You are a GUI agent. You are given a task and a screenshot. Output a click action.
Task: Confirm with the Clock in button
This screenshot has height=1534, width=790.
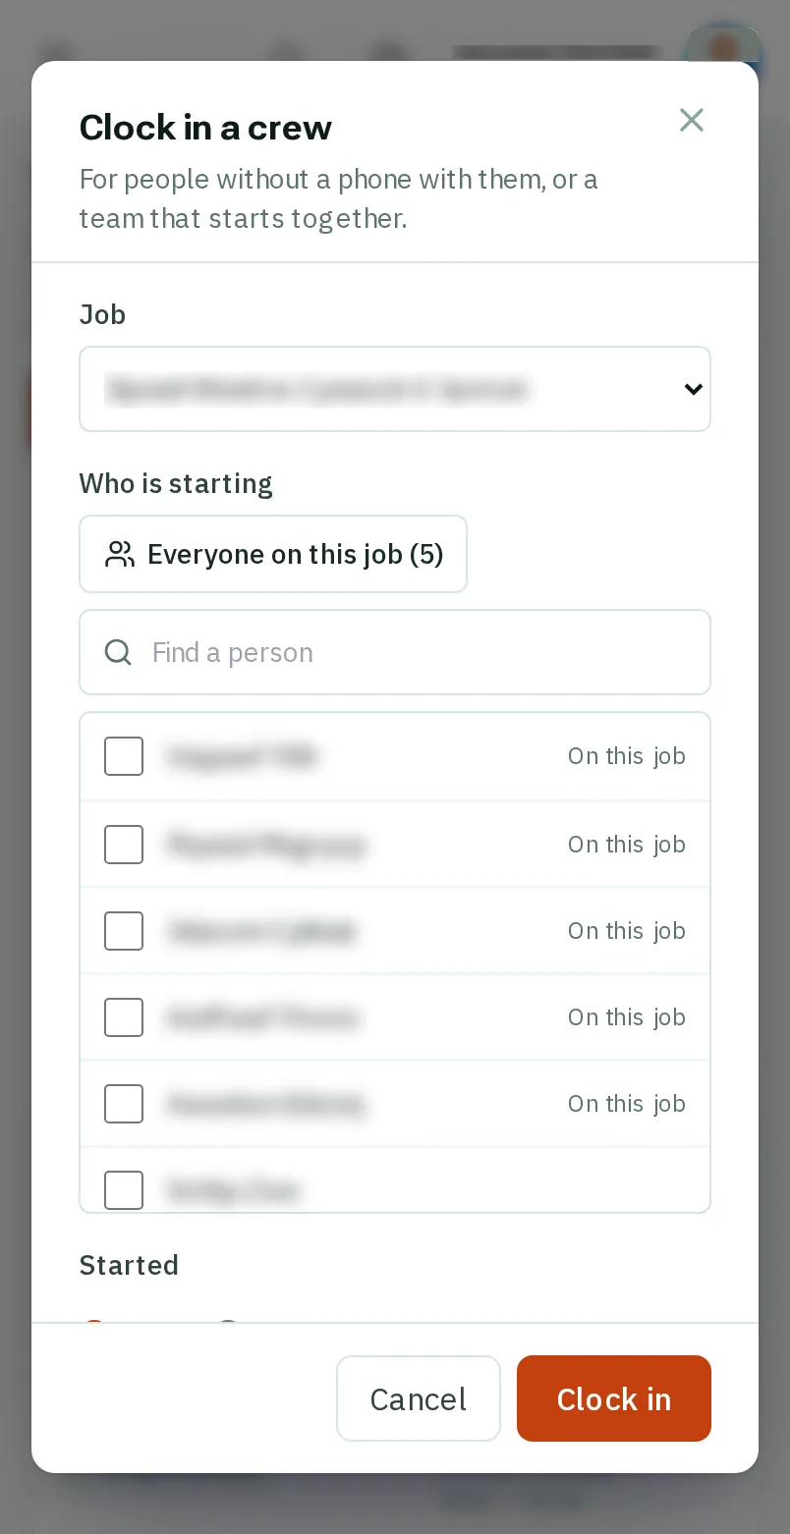pyautogui.click(x=614, y=1398)
